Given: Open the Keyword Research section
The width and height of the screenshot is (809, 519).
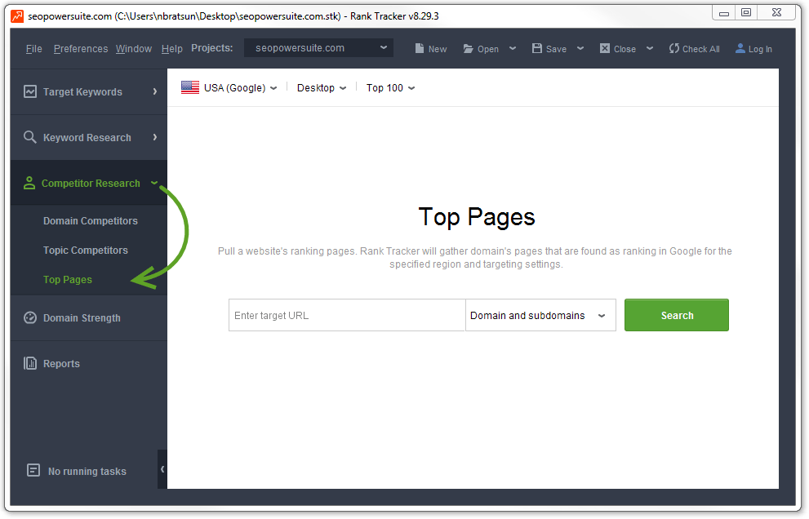Looking at the screenshot, I should pyautogui.click(x=29, y=137).
